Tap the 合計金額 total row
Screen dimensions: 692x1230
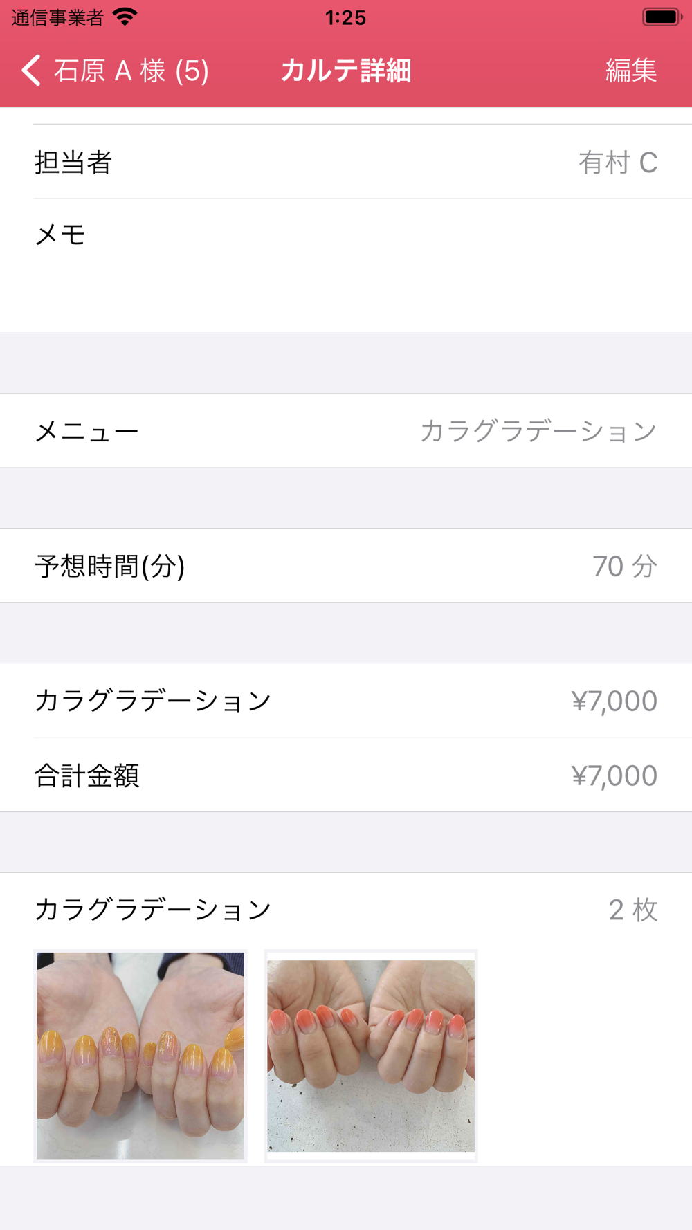(346, 775)
